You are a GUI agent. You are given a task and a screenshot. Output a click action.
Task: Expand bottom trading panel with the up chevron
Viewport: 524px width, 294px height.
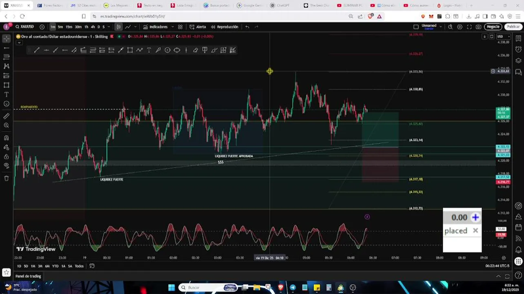click(x=498, y=276)
